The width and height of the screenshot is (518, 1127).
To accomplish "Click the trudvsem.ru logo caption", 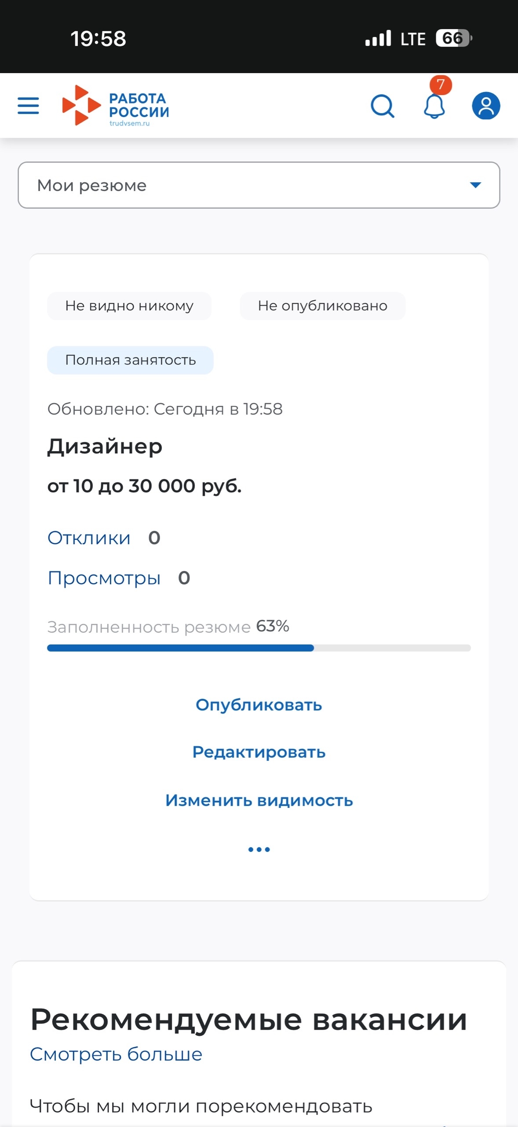I will (130, 124).
